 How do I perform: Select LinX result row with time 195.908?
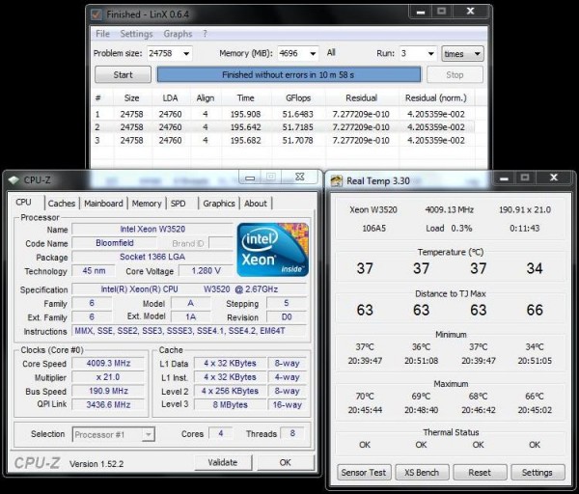tap(283, 114)
